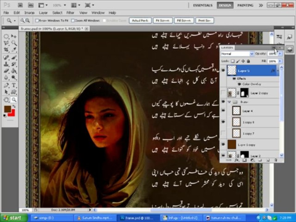
Task: Switch to the Painting workspace
Action: (x=245, y=5)
